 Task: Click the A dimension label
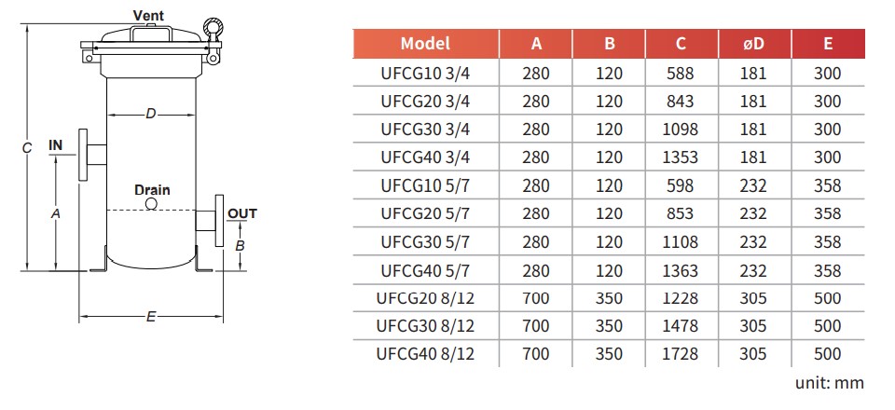click(55, 213)
